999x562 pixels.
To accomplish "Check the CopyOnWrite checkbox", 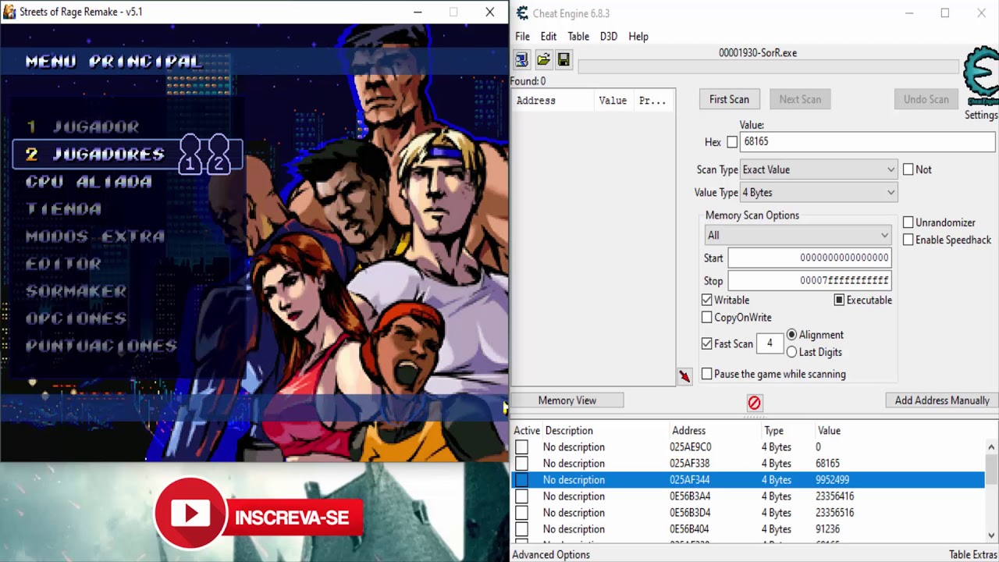I will point(706,318).
